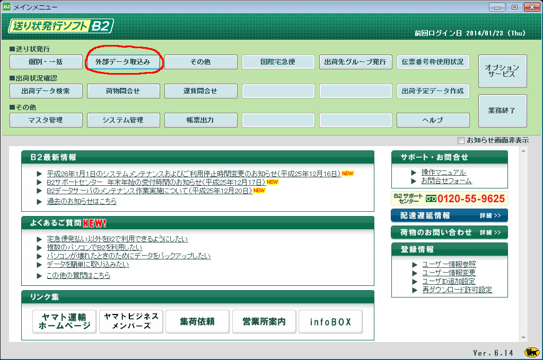The image size is (543, 360).
Task: Open the 操作マニュアル link
Action: (444, 173)
